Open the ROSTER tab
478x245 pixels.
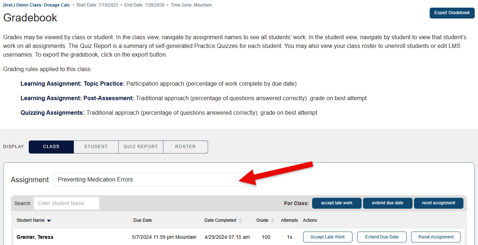coord(185,147)
